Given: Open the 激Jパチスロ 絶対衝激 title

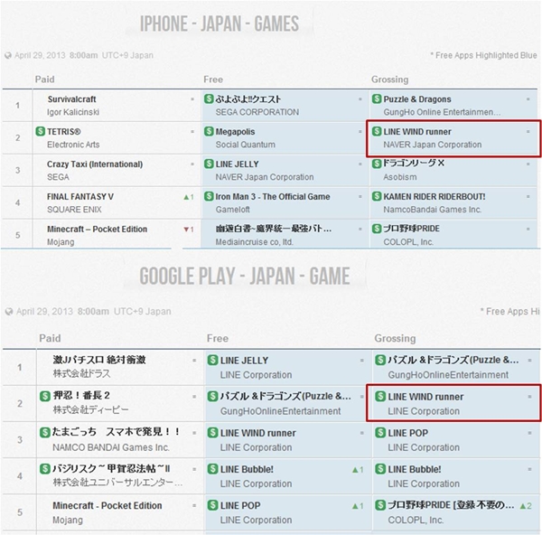Looking at the screenshot, I should (x=99, y=360).
